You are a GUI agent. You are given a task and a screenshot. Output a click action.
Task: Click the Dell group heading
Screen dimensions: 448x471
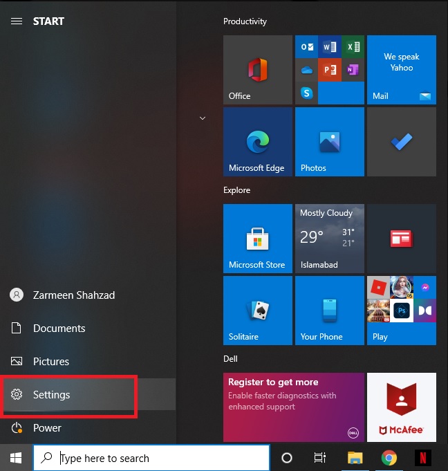pyautogui.click(x=230, y=359)
